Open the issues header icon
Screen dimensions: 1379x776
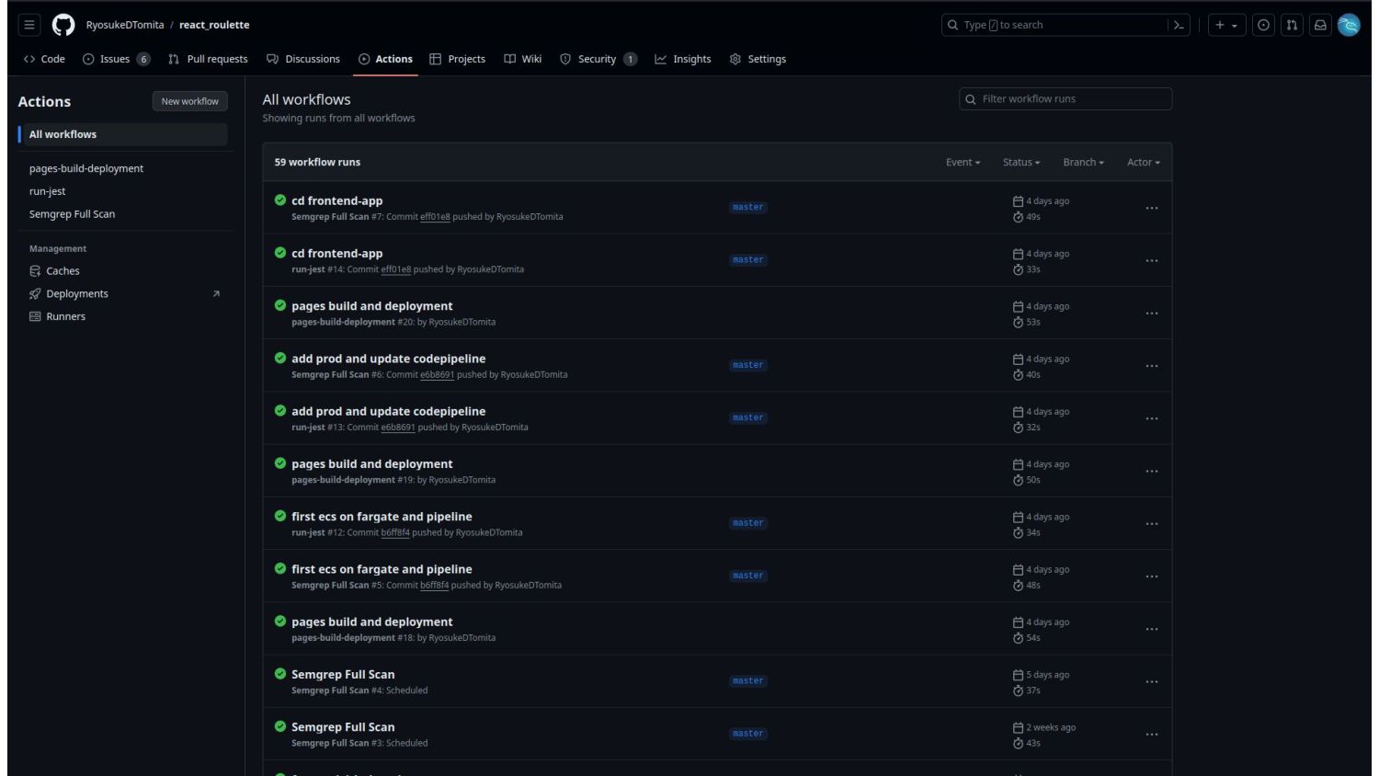point(1263,25)
